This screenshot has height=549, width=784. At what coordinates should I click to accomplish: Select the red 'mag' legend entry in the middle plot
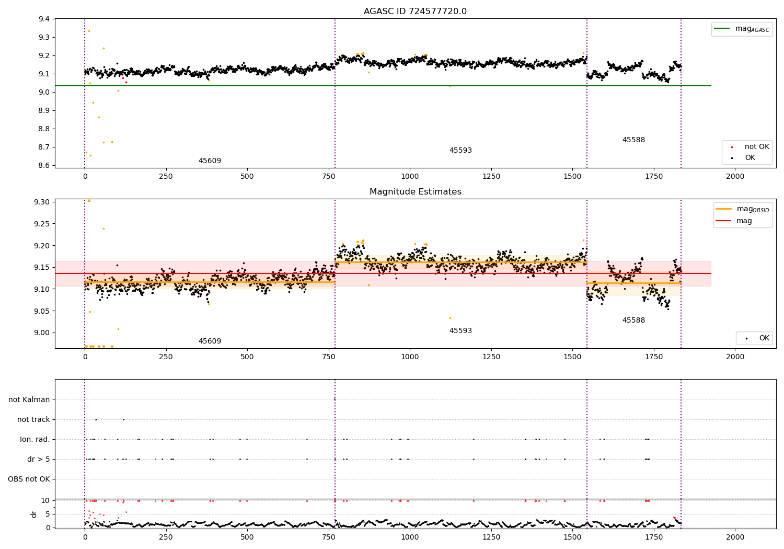(734, 221)
